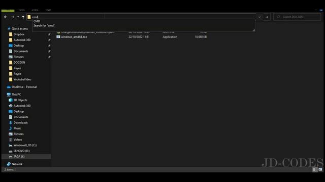Screen dimensions: 325x182
Task: Unpin Dropbox using its pin icon
Action: pos(49,34)
